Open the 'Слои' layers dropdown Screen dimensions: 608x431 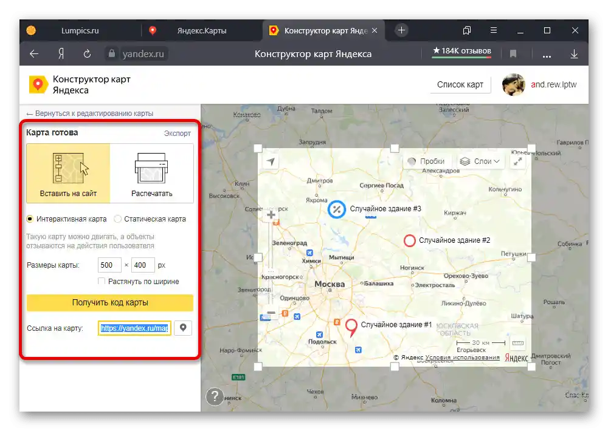[480, 160]
